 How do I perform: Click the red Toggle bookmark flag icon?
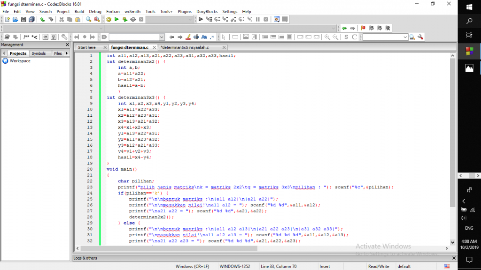tap(363, 28)
